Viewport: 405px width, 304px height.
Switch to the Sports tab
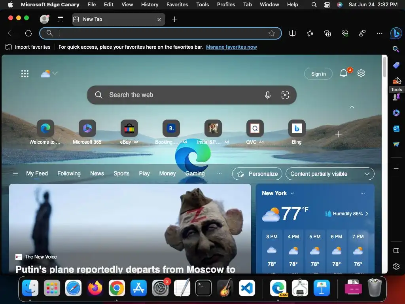pos(121,174)
